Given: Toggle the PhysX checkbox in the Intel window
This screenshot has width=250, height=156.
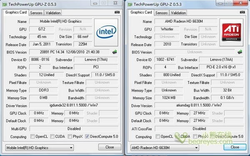Looking at the screenshot, I should coord(70,136).
